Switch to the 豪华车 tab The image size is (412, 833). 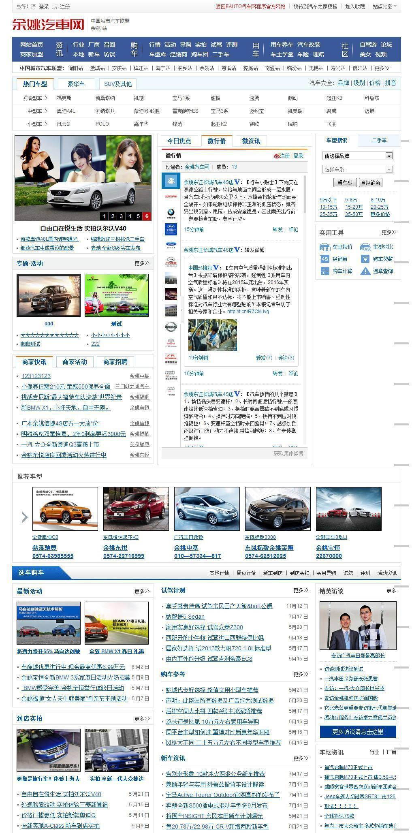coord(76,84)
